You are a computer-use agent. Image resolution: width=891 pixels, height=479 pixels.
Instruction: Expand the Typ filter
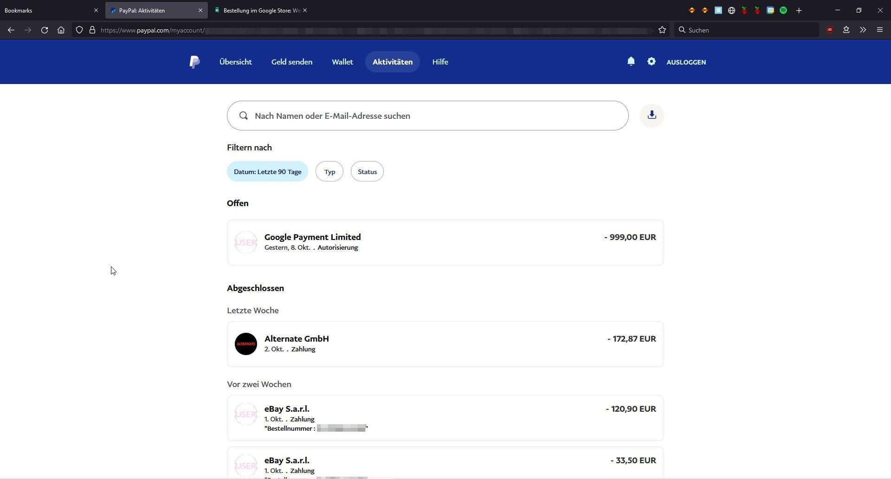[329, 171]
